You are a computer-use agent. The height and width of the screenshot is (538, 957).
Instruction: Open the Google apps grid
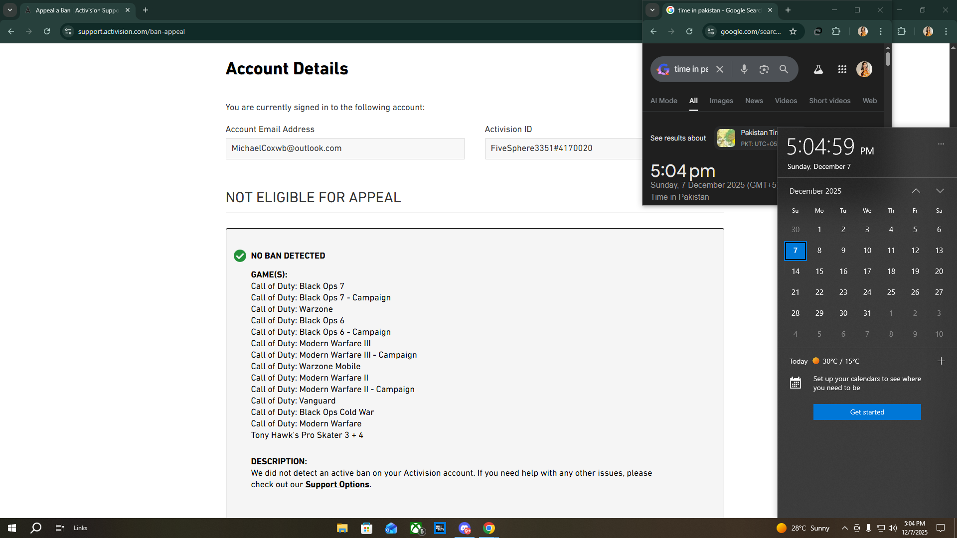(x=842, y=69)
